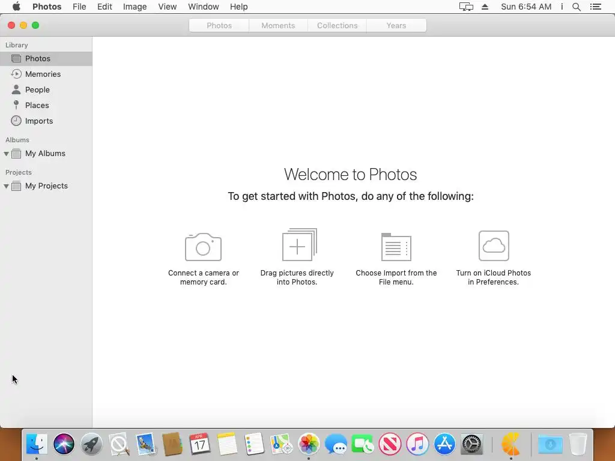Open Finder from the Dock
The width and height of the screenshot is (615, 461).
pyautogui.click(x=37, y=444)
